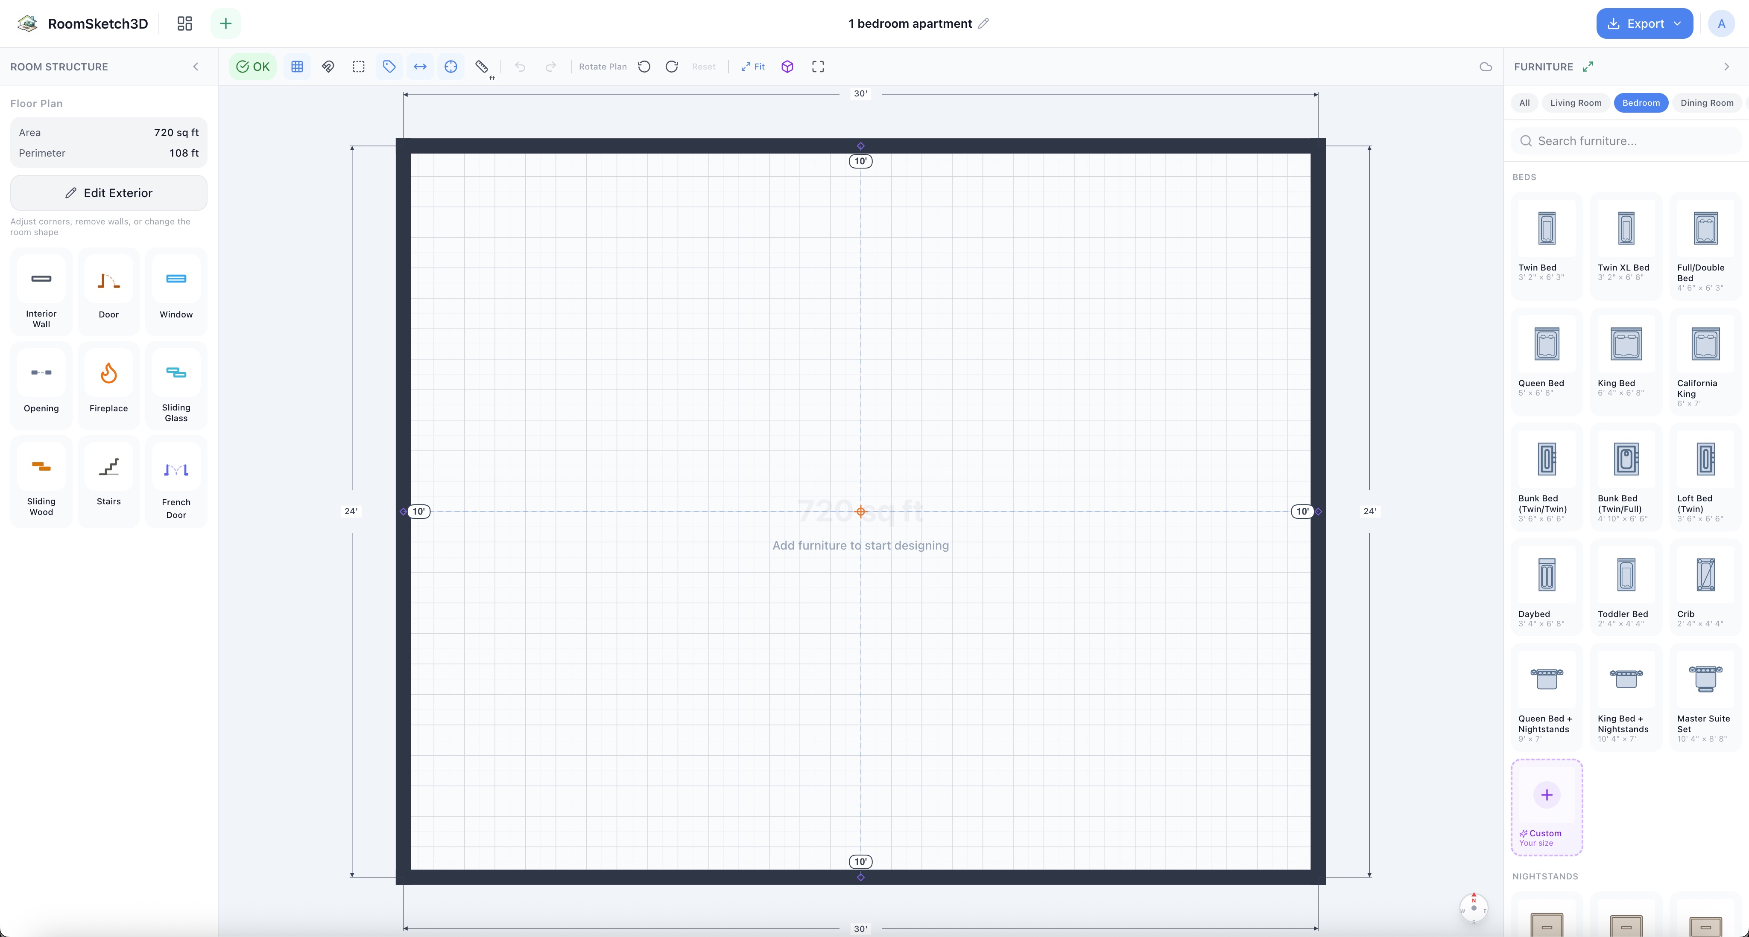Screen dimensions: 1749x937
Task: Pick the Full/Double Bed item
Action: coord(1705,246)
